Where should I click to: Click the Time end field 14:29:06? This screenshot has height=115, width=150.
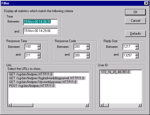tap(40, 31)
